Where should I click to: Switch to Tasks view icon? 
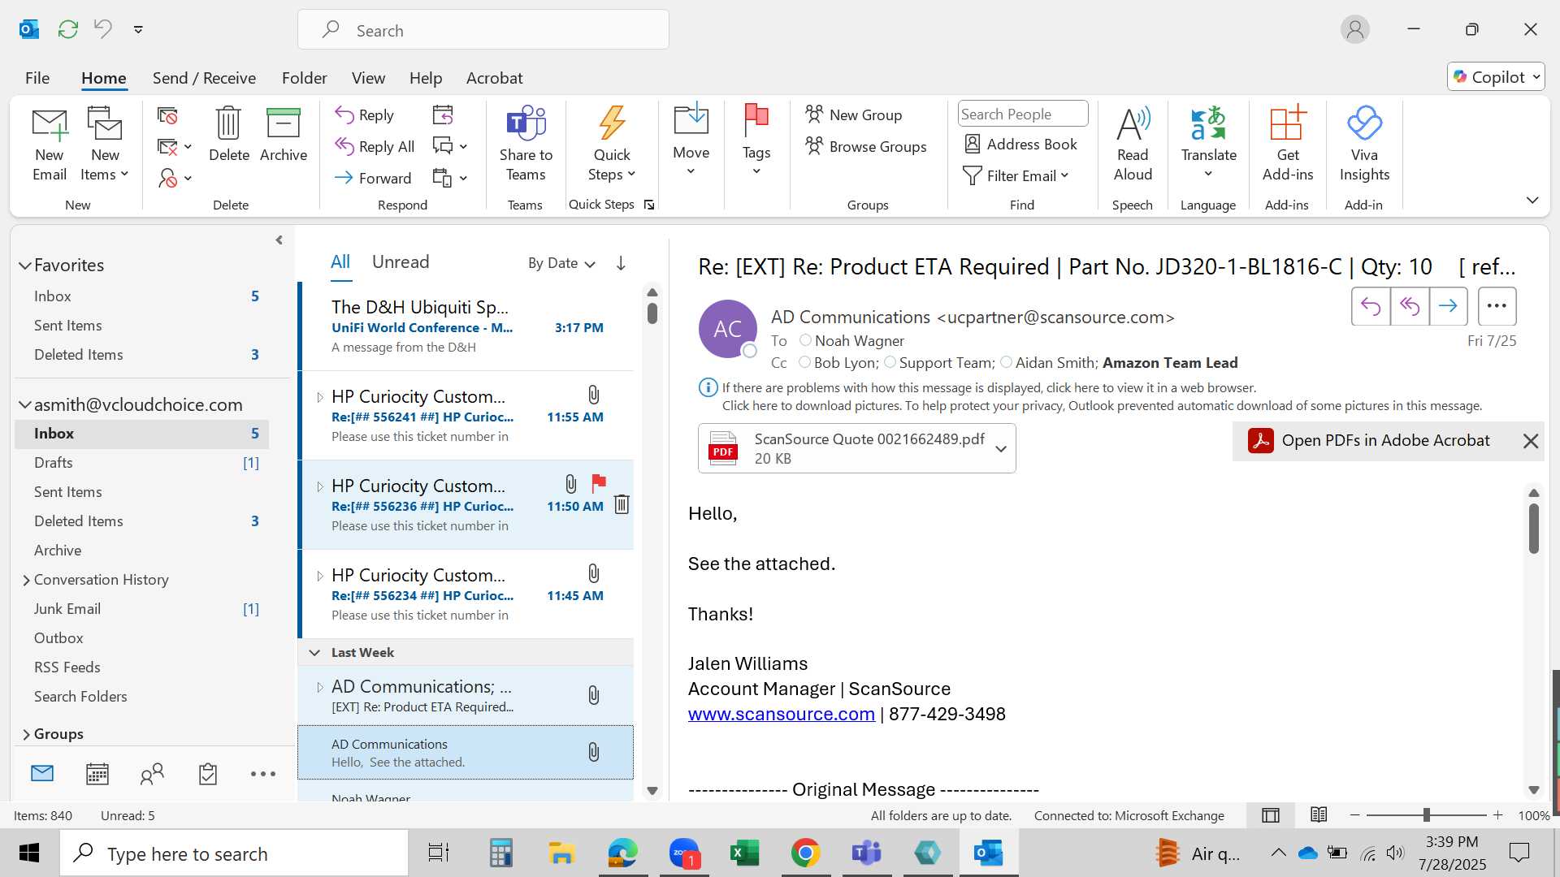pyautogui.click(x=208, y=774)
